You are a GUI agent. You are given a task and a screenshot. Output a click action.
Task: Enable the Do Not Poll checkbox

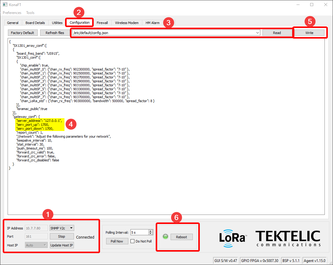[133, 241]
